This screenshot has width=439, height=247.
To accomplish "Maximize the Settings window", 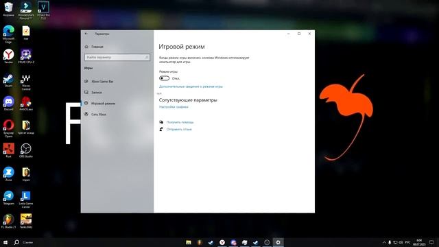I will click(299, 34).
